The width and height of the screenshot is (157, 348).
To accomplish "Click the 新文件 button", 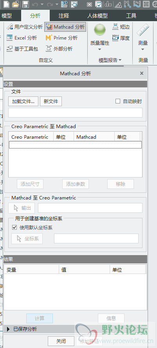I will [x=51, y=101].
